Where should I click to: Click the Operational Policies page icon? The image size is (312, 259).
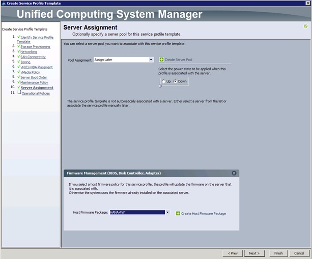19,92
